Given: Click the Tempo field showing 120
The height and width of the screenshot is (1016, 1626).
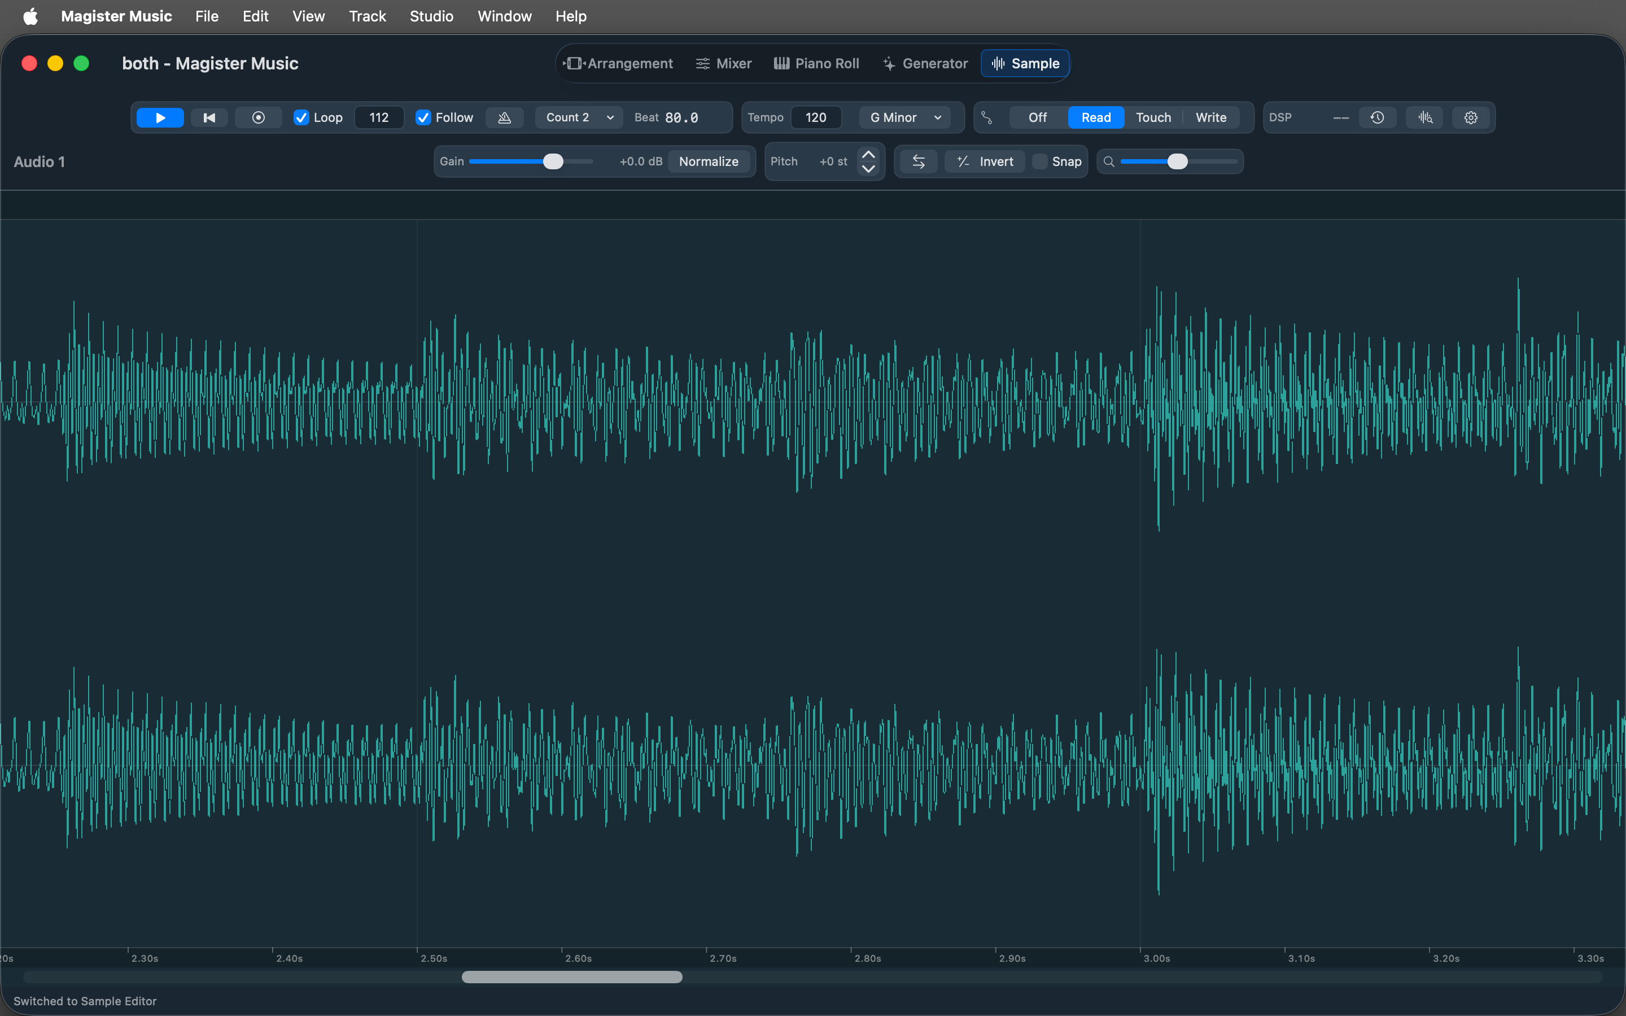Looking at the screenshot, I should click(816, 117).
